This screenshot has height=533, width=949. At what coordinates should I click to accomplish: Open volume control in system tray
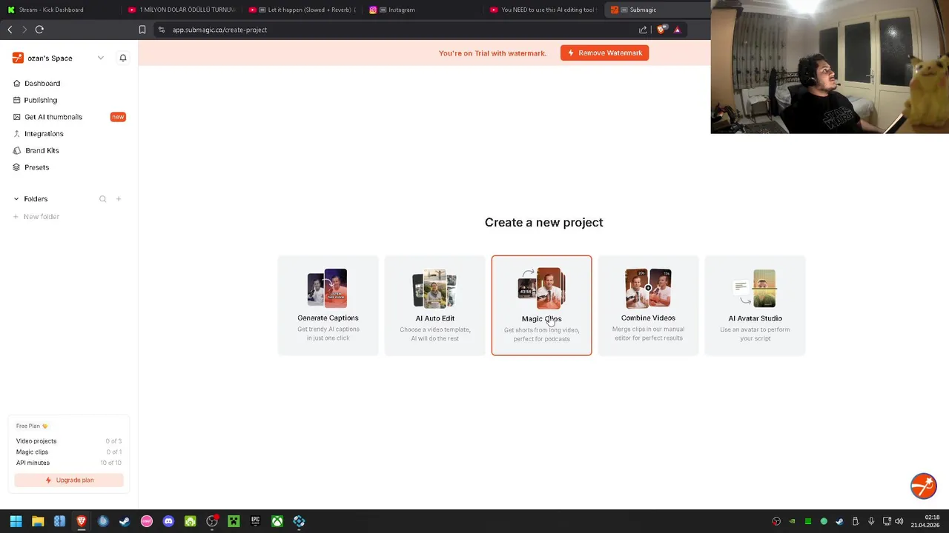coord(899,521)
